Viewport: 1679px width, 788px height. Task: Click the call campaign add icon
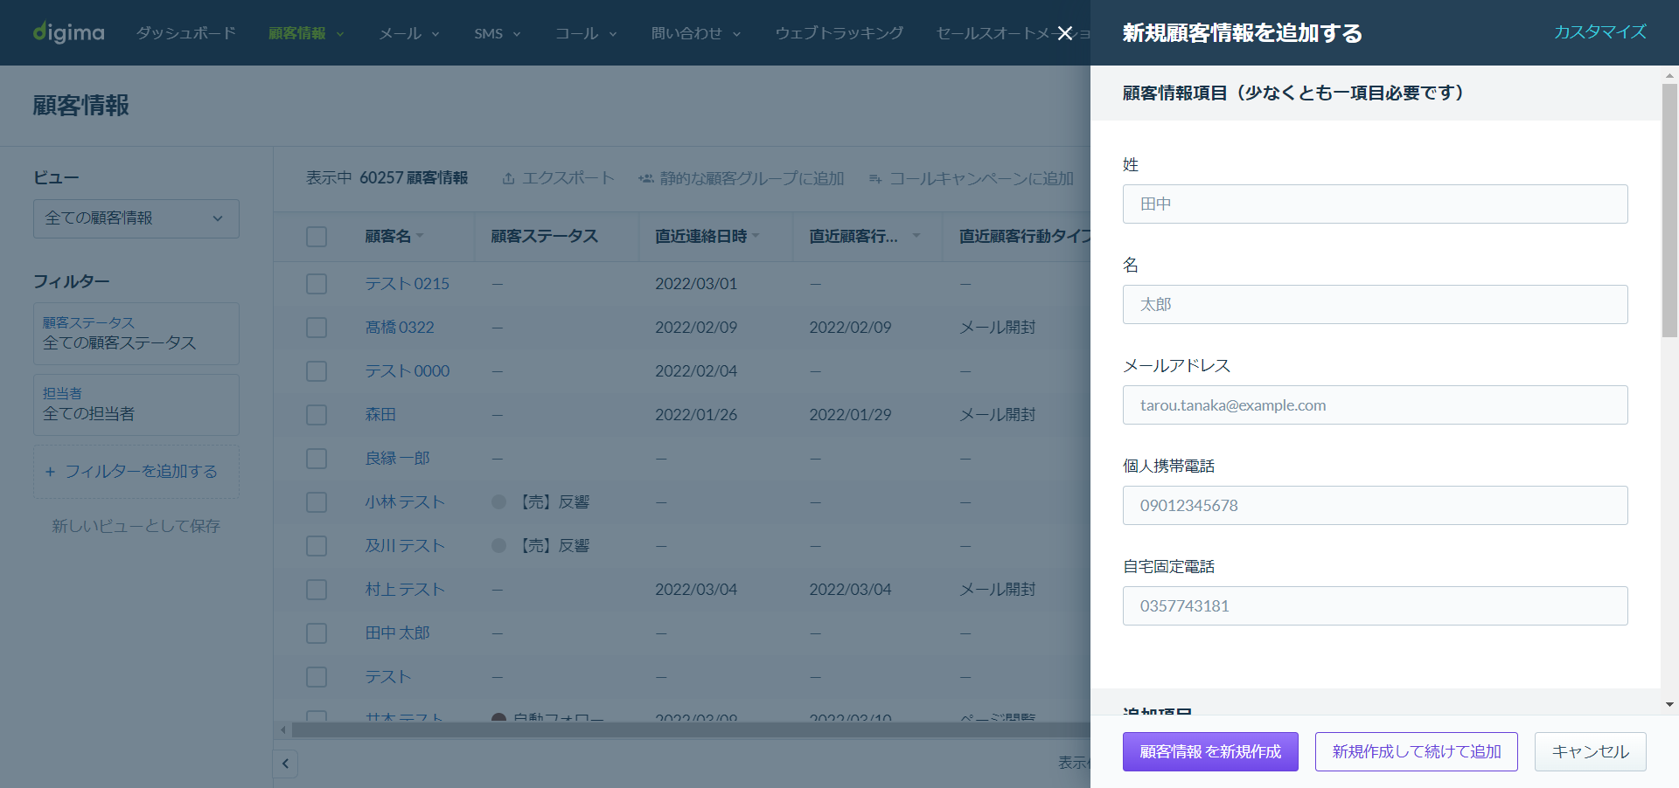875,178
